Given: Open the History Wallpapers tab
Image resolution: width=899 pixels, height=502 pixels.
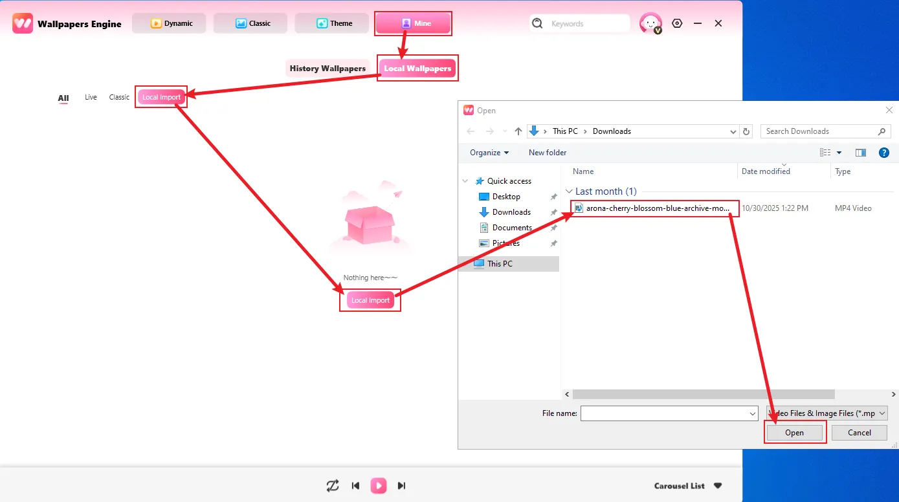Looking at the screenshot, I should coord(327,69).
